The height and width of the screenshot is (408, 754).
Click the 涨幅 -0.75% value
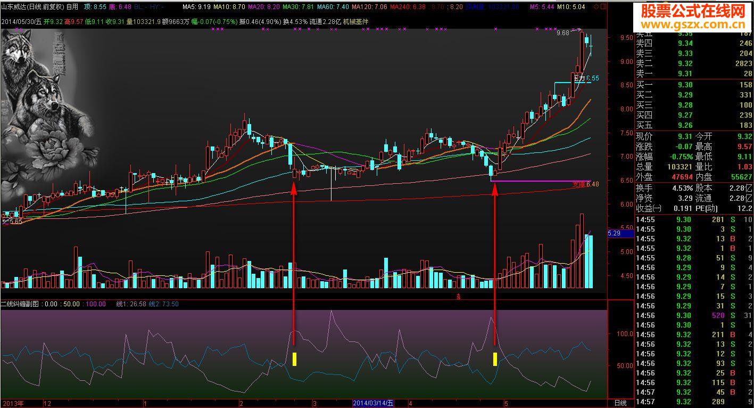(x=680, y=157)
